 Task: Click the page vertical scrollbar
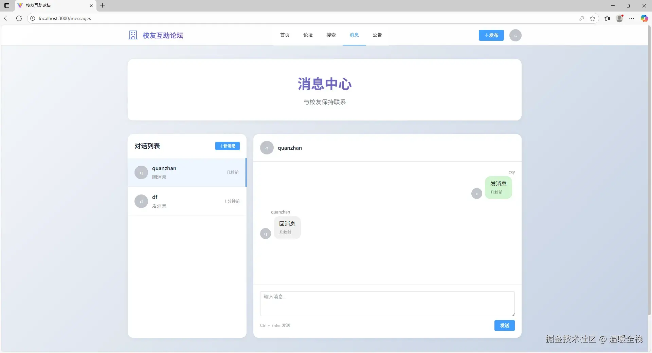coord(650,170)
